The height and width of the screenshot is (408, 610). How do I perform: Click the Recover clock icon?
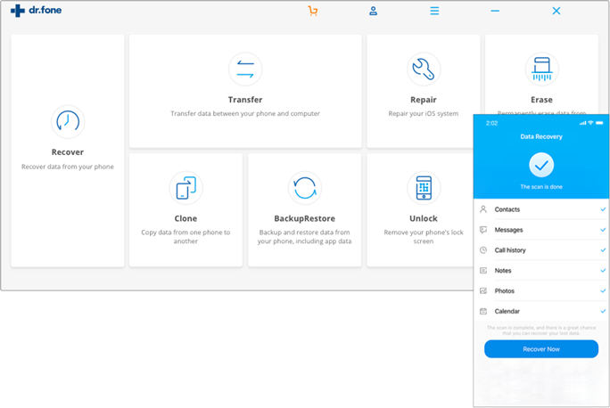(68, 122)
